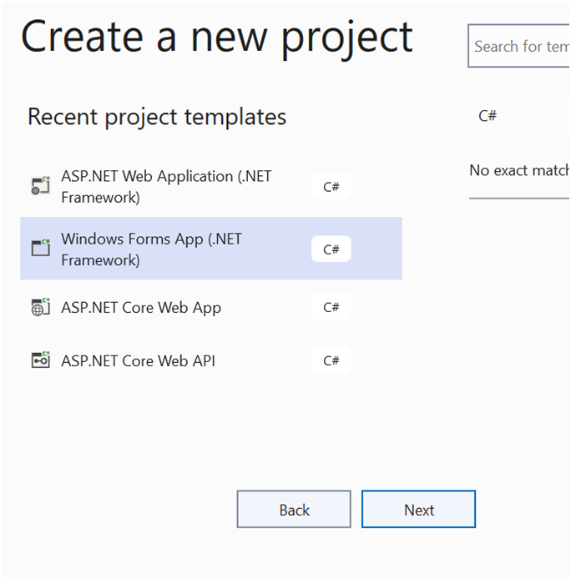
Task: Choose the ASP.NET Core Web App template
Action: point(211,307)
